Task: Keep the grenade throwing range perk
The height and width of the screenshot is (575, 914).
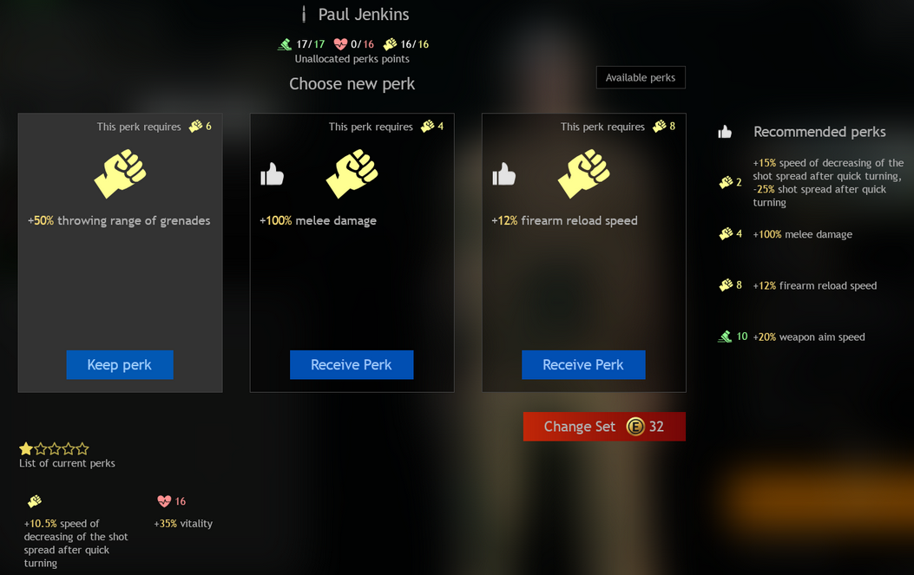Action: pos(120,365)
